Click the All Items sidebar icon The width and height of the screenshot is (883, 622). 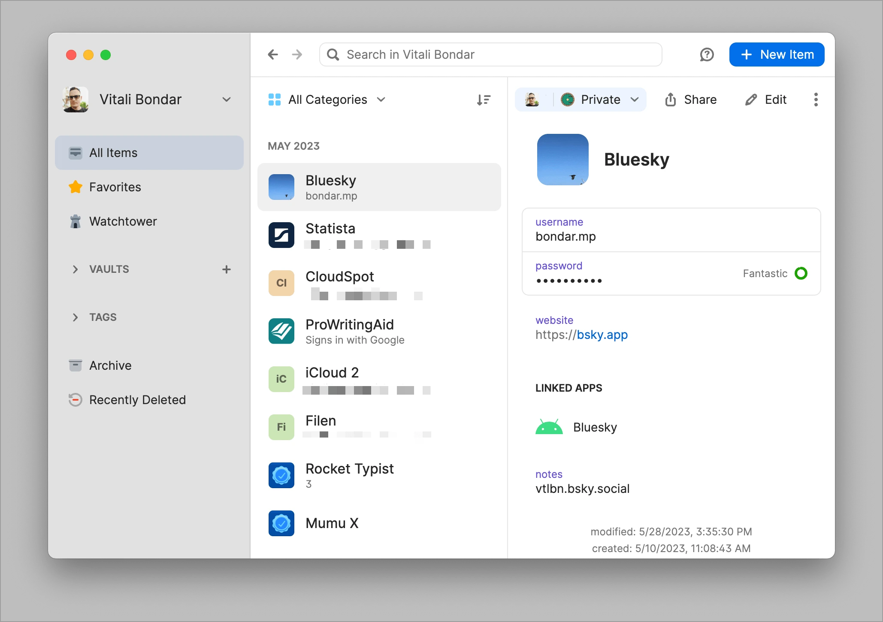[76, 153]
